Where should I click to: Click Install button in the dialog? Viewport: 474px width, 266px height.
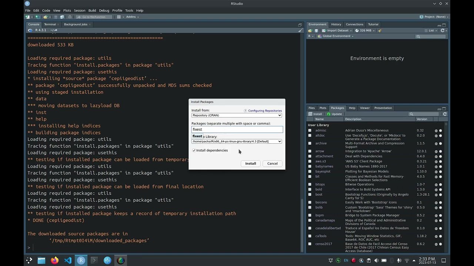point(250,164)
